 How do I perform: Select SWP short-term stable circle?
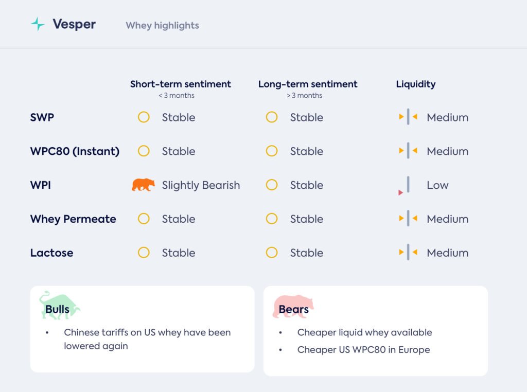(144, 117)
